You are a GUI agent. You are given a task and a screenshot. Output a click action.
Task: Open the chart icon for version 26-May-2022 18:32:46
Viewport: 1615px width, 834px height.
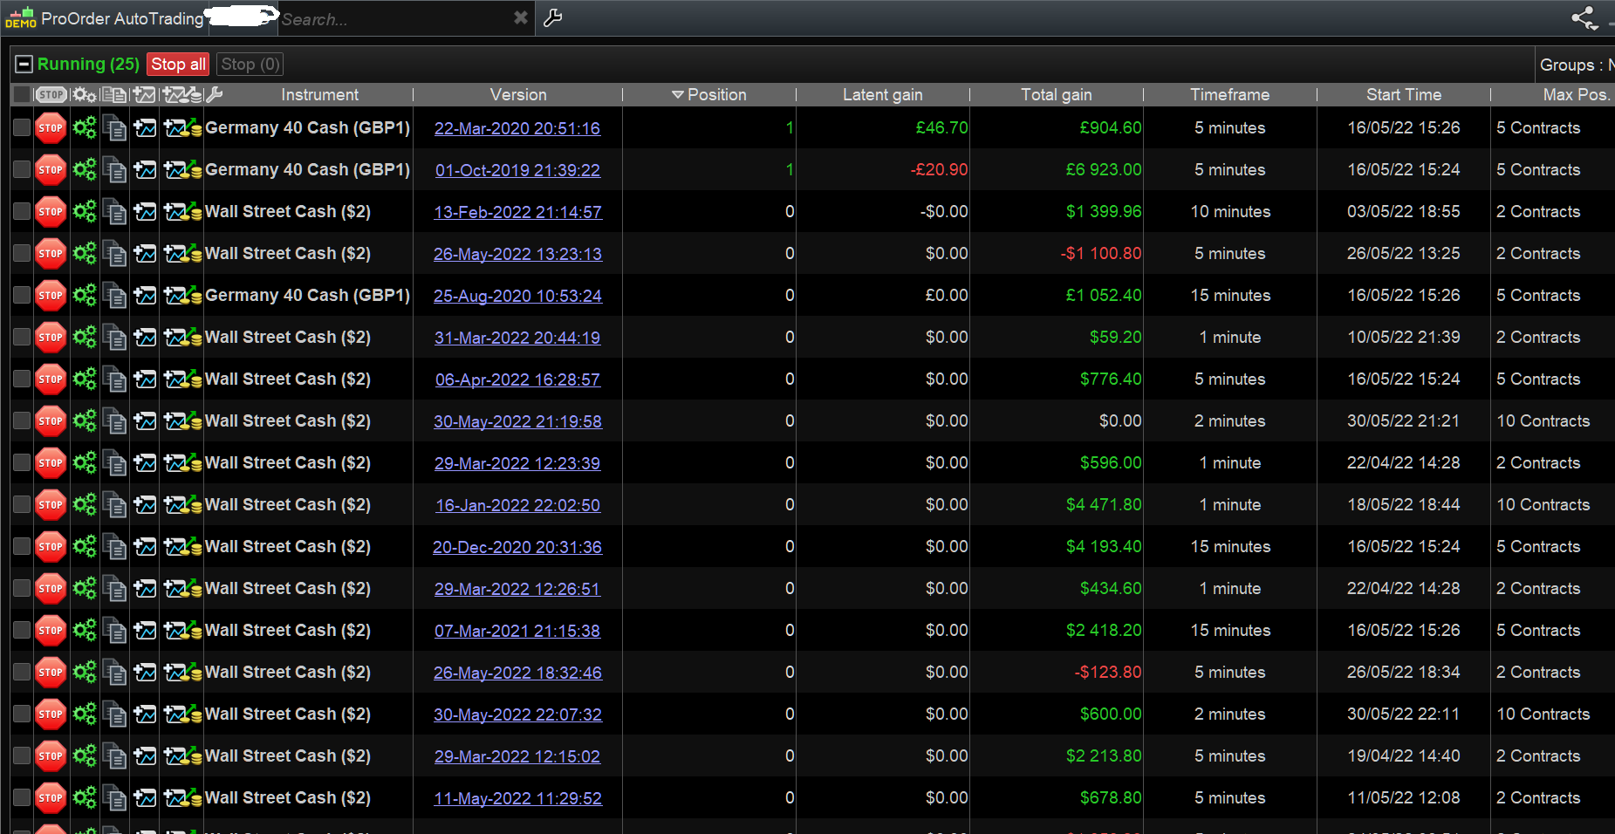[145, 673]
